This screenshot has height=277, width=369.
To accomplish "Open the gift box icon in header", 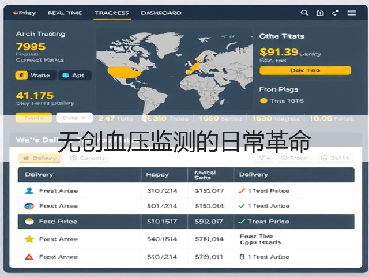I will (x=320, y=13).
